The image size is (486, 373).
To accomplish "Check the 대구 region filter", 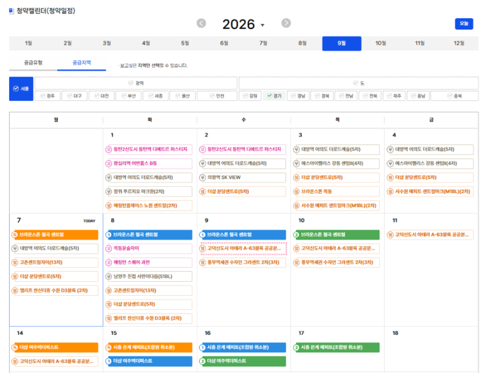I will (74, 96).
